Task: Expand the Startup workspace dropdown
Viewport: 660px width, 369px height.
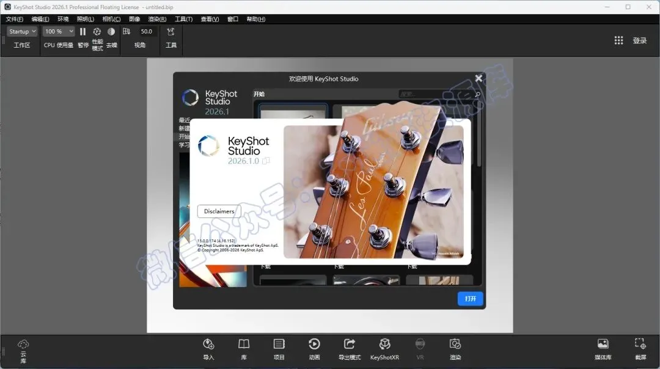Action: click(x=22, y=32)
